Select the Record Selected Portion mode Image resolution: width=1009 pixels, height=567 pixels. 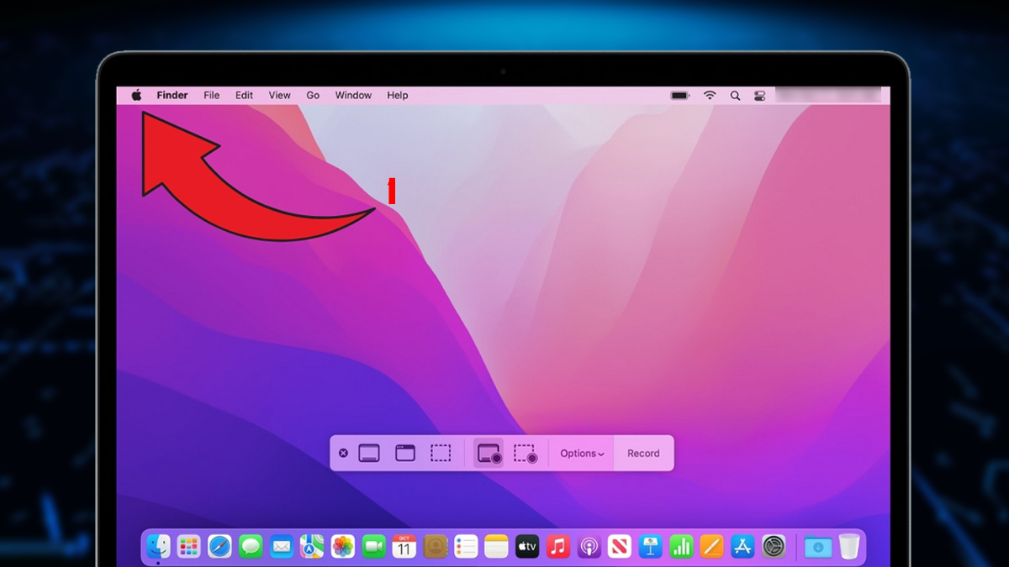[524, 453]
